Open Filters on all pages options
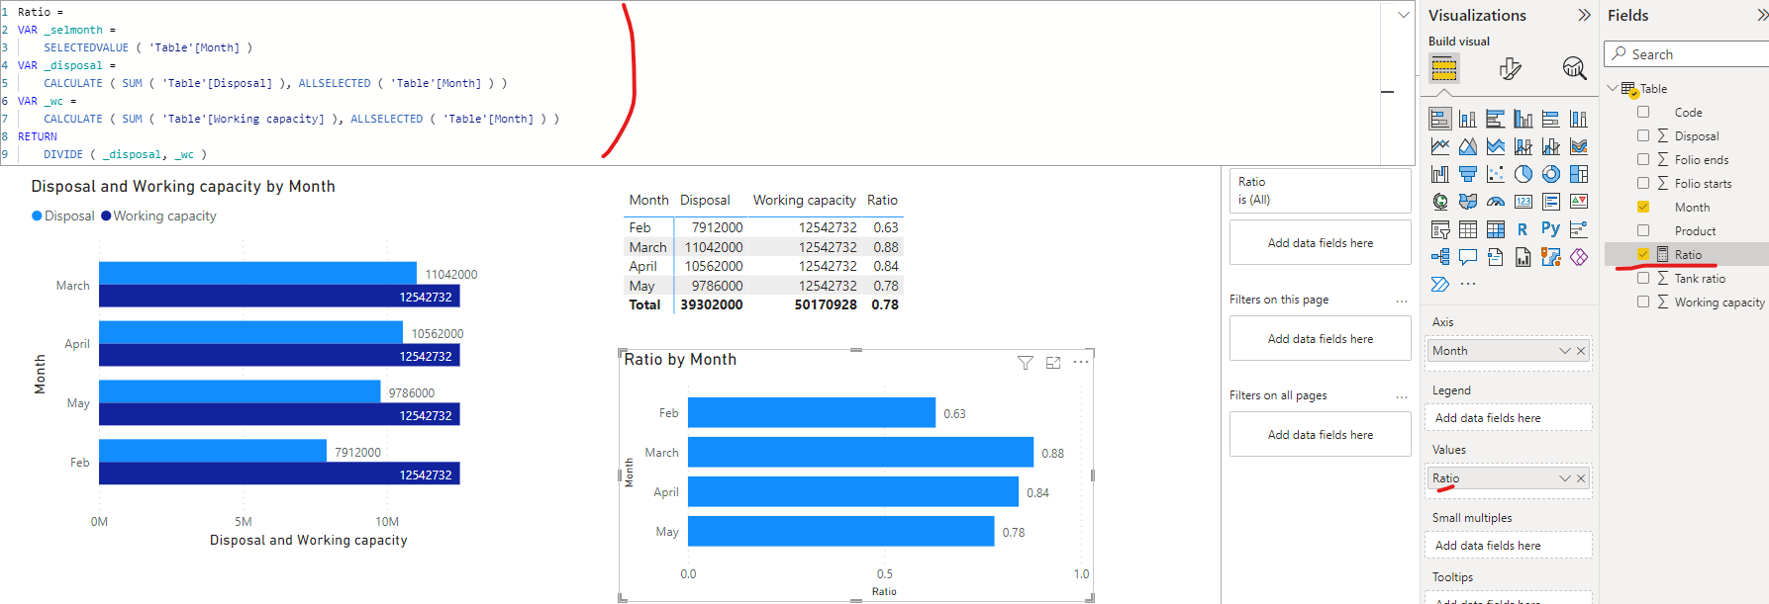 click(1402, 396)
